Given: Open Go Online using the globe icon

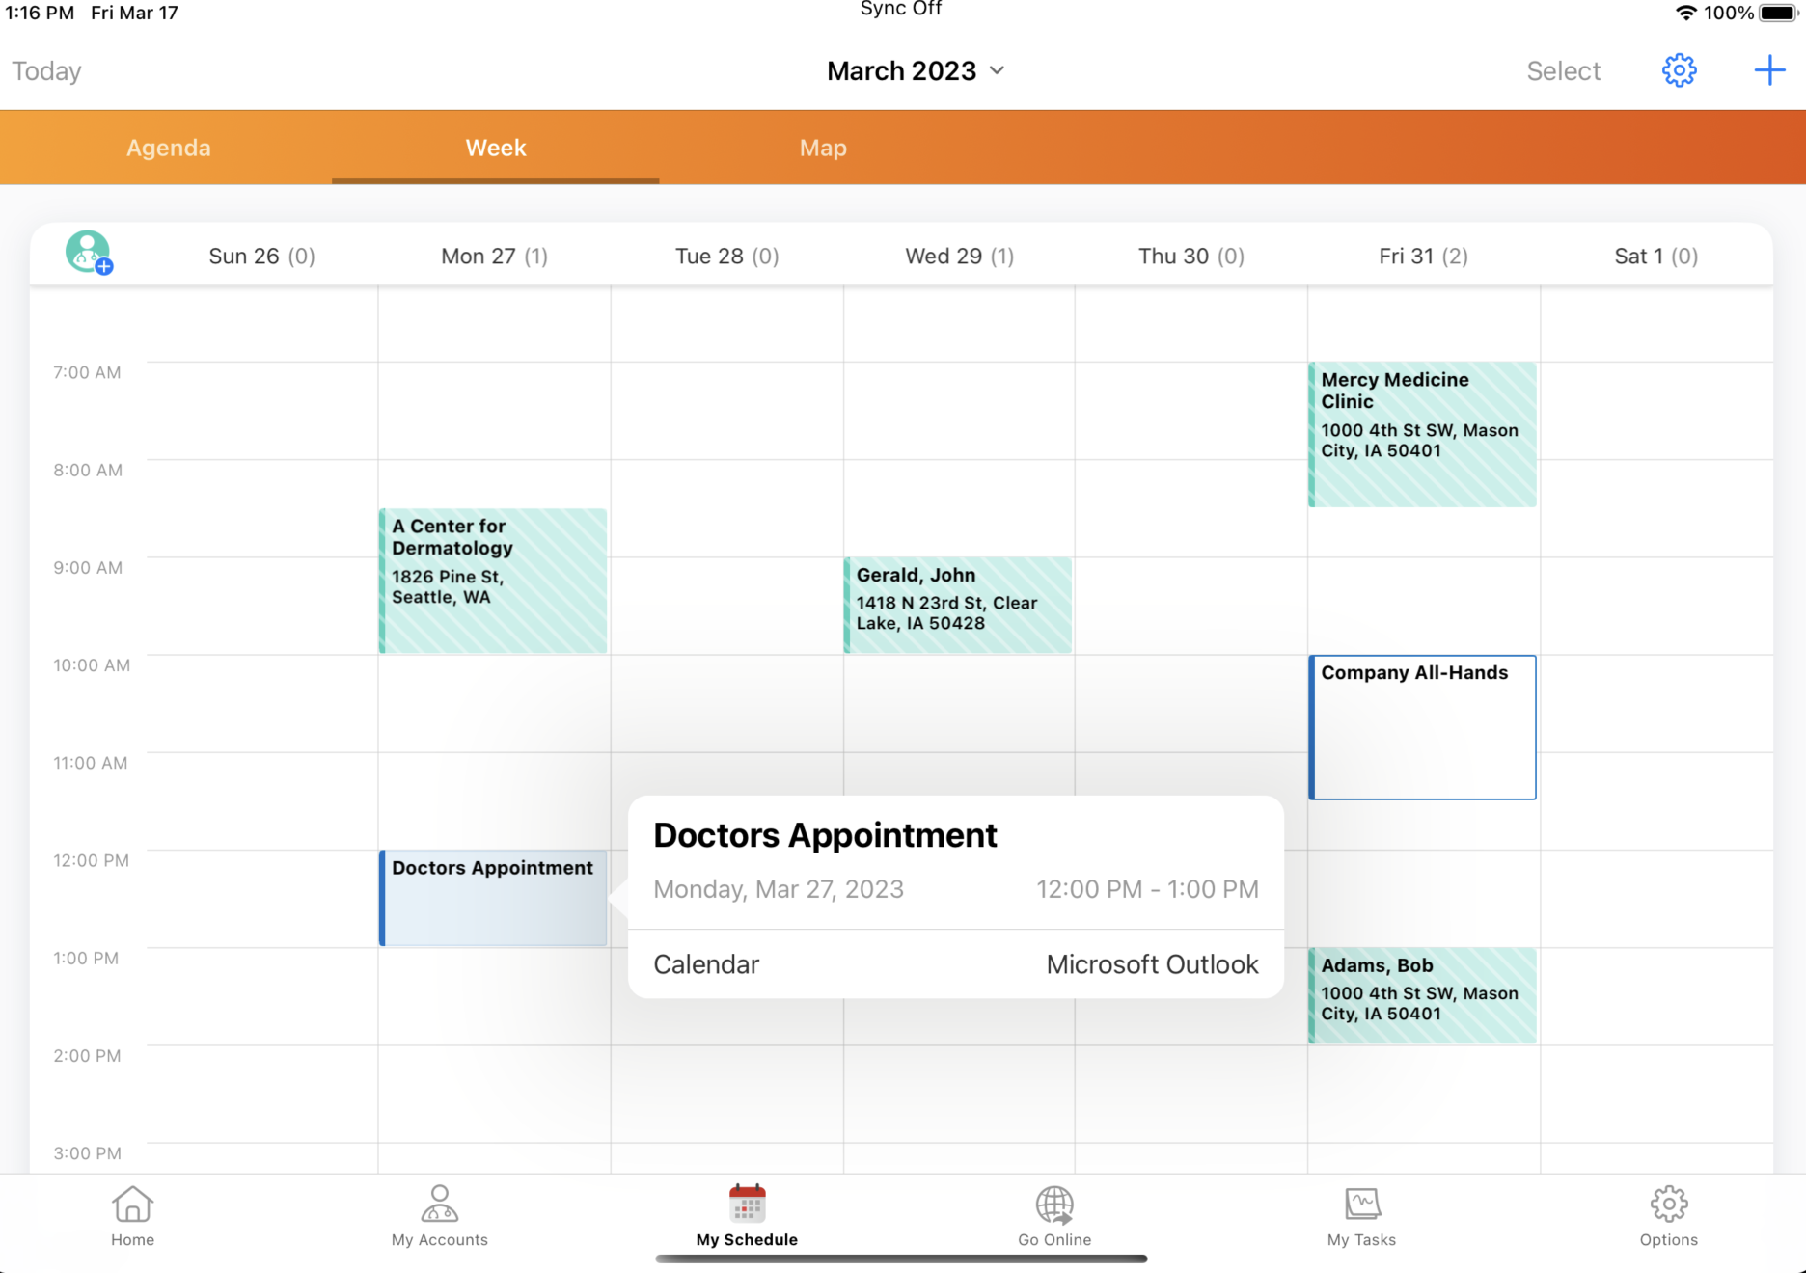Looking at the screenshot, I should (x=1053, y=1217).
